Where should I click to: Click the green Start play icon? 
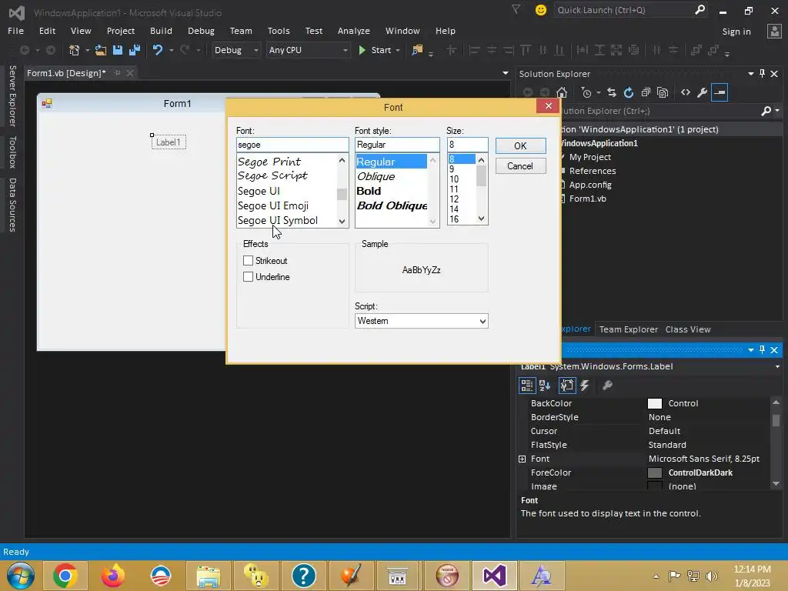[x=362, y=50]
